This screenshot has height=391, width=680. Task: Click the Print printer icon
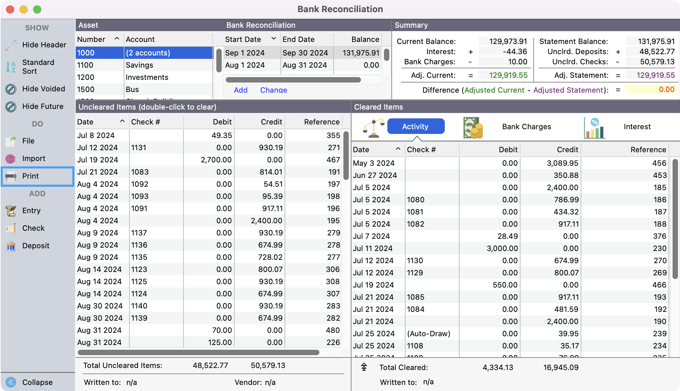click(x=11, y=176)
